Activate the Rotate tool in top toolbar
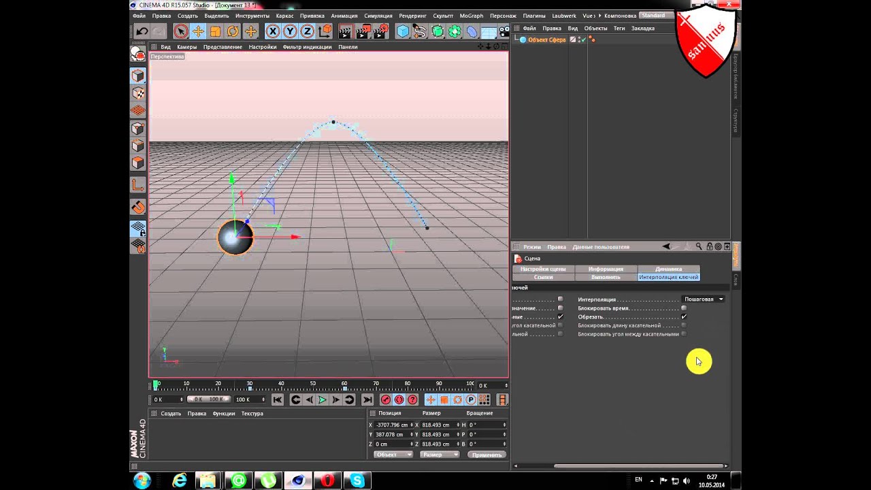The width and height of the screenshot is (871, 490). click(x=233, y=31)
